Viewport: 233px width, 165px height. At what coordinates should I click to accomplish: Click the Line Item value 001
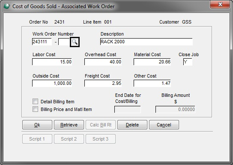(108, 22)
